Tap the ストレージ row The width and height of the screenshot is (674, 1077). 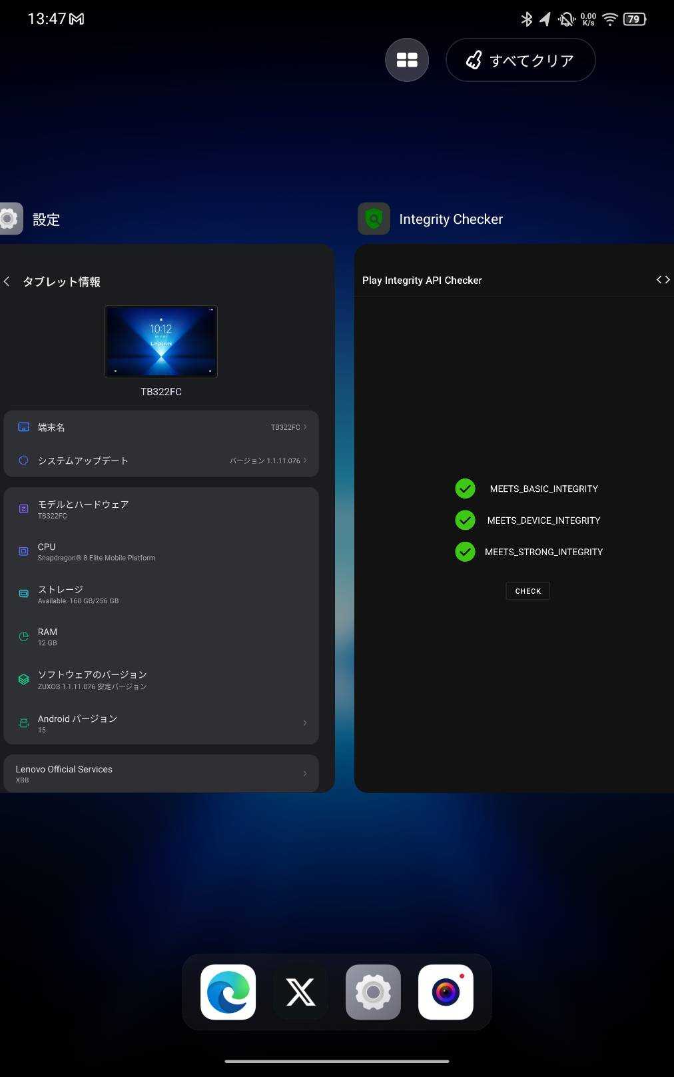pyautogui.click(x=161, y=594)
